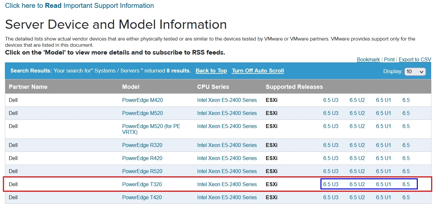Open Intel Xeon E5-2400 link for PowerEdge M520

(x=227, y=113)
